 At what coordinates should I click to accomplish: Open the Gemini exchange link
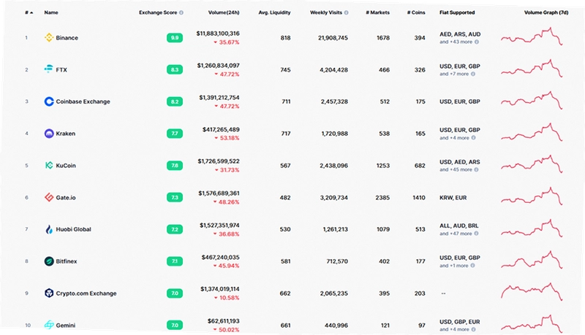coord(66,326)
